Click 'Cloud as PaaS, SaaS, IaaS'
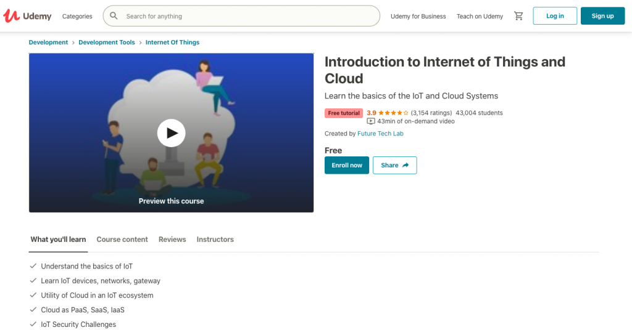 83,310
